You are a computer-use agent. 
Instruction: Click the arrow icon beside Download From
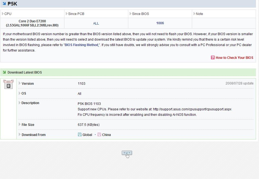20,134
